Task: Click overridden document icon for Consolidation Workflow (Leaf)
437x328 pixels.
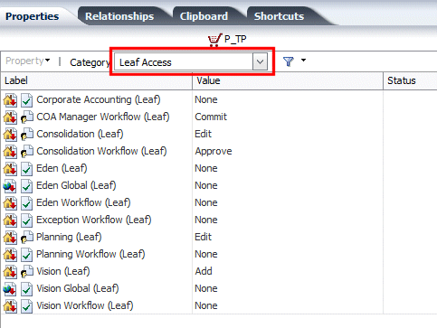Action: pos(27,152)
